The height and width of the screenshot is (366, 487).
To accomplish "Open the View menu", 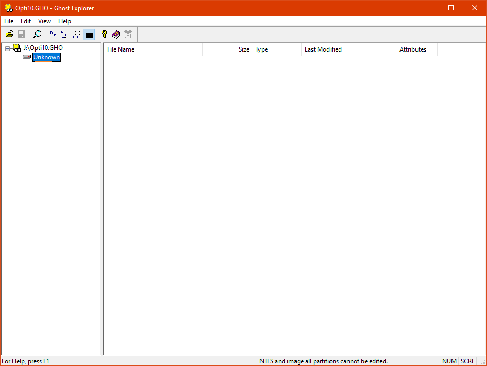I will tap(44, 21).
